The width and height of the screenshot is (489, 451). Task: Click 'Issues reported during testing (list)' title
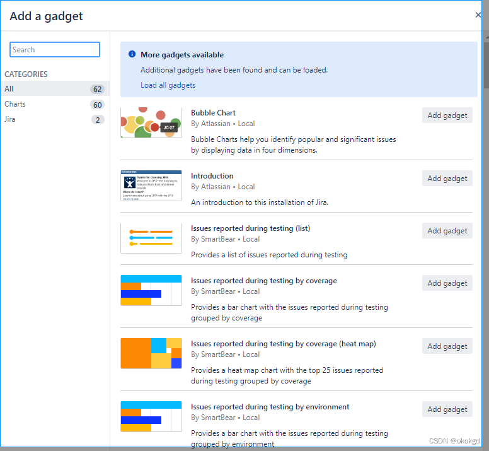[x=250, y=228]
